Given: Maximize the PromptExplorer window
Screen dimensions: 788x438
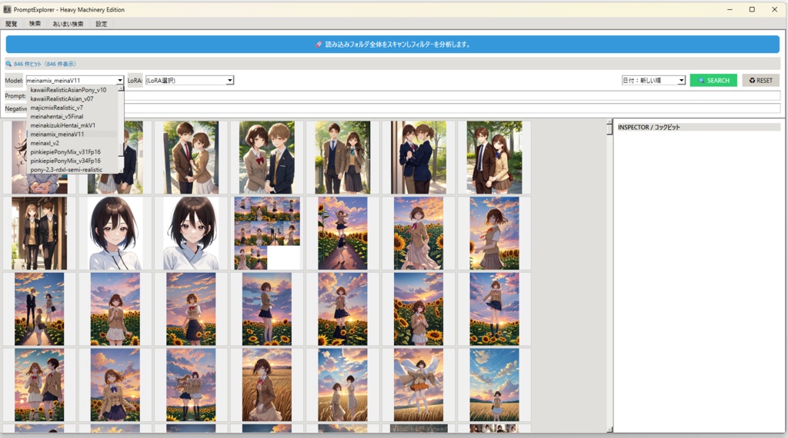Looking at the screenshot, I should coord(752,9).
